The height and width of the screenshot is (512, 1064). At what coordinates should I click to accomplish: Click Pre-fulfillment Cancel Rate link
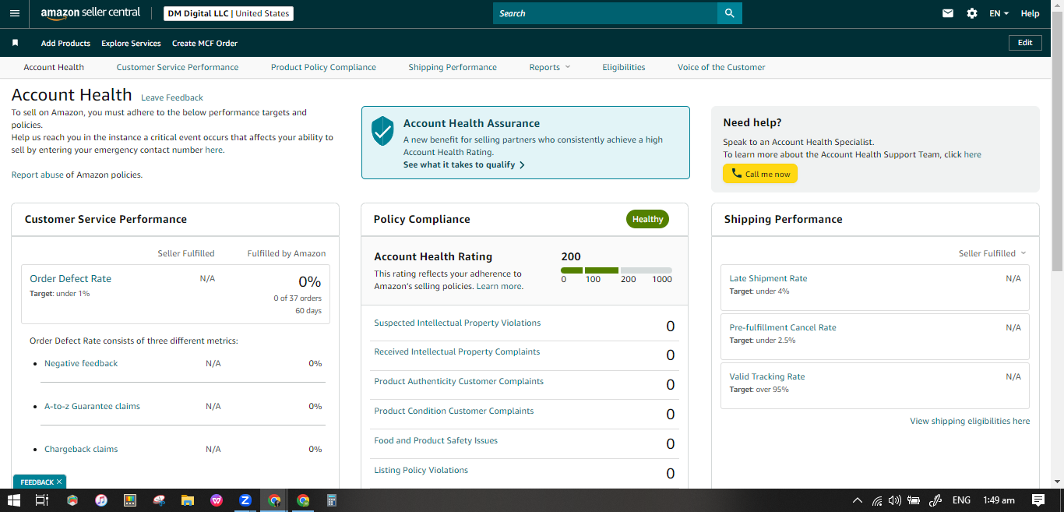pos(783,327)
